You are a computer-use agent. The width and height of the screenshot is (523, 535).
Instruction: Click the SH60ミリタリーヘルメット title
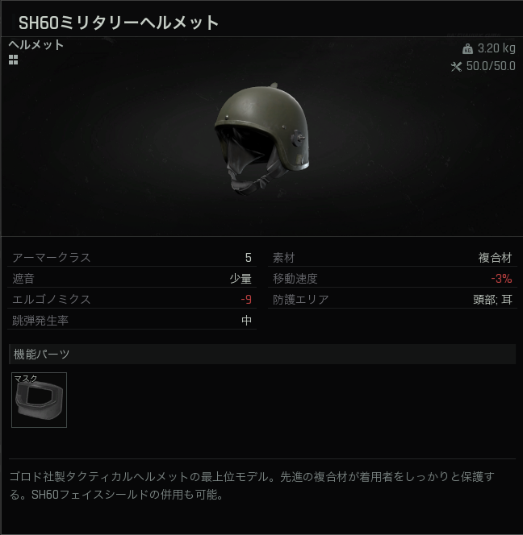tap(119, 23)
